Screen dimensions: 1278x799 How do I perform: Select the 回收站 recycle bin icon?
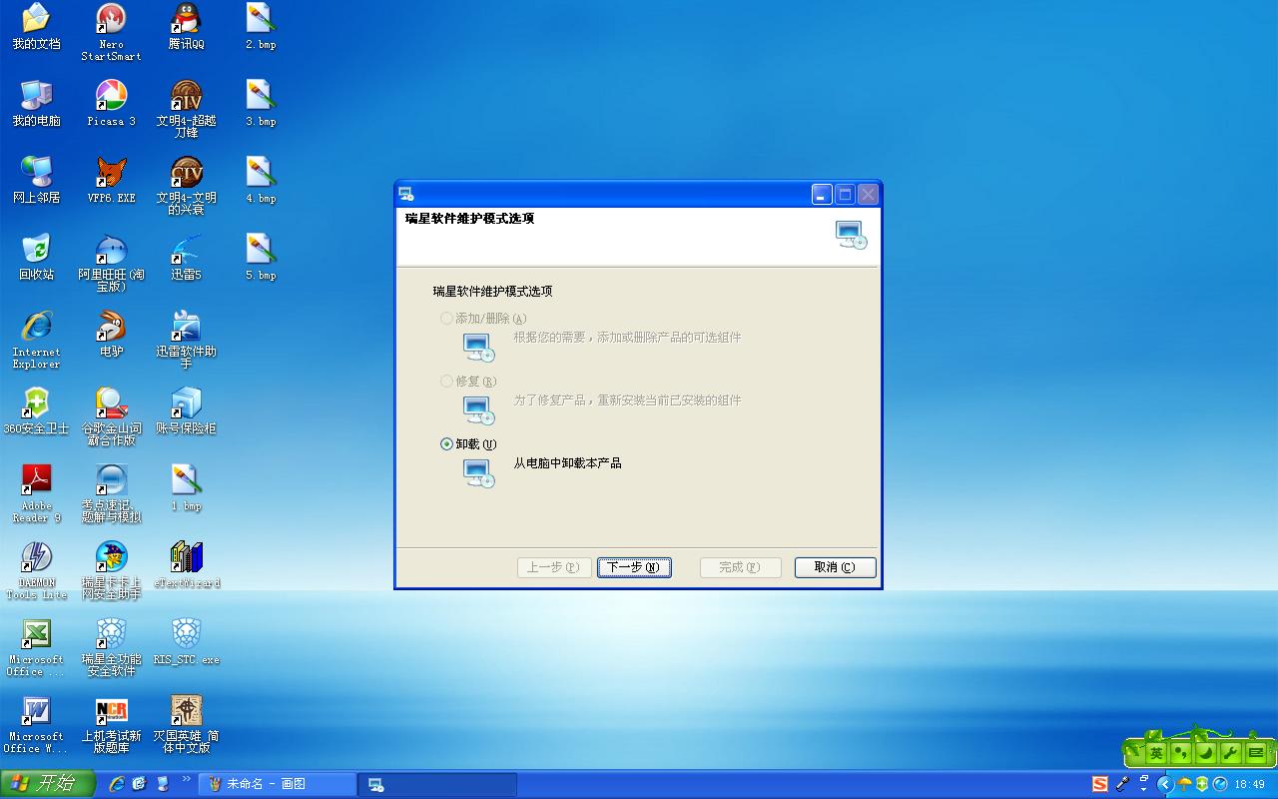click(36, 258)
